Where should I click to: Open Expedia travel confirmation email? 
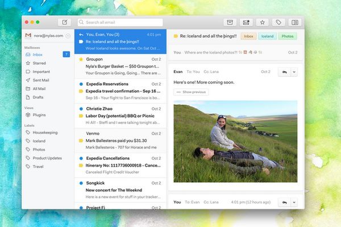tap(120, 91)
